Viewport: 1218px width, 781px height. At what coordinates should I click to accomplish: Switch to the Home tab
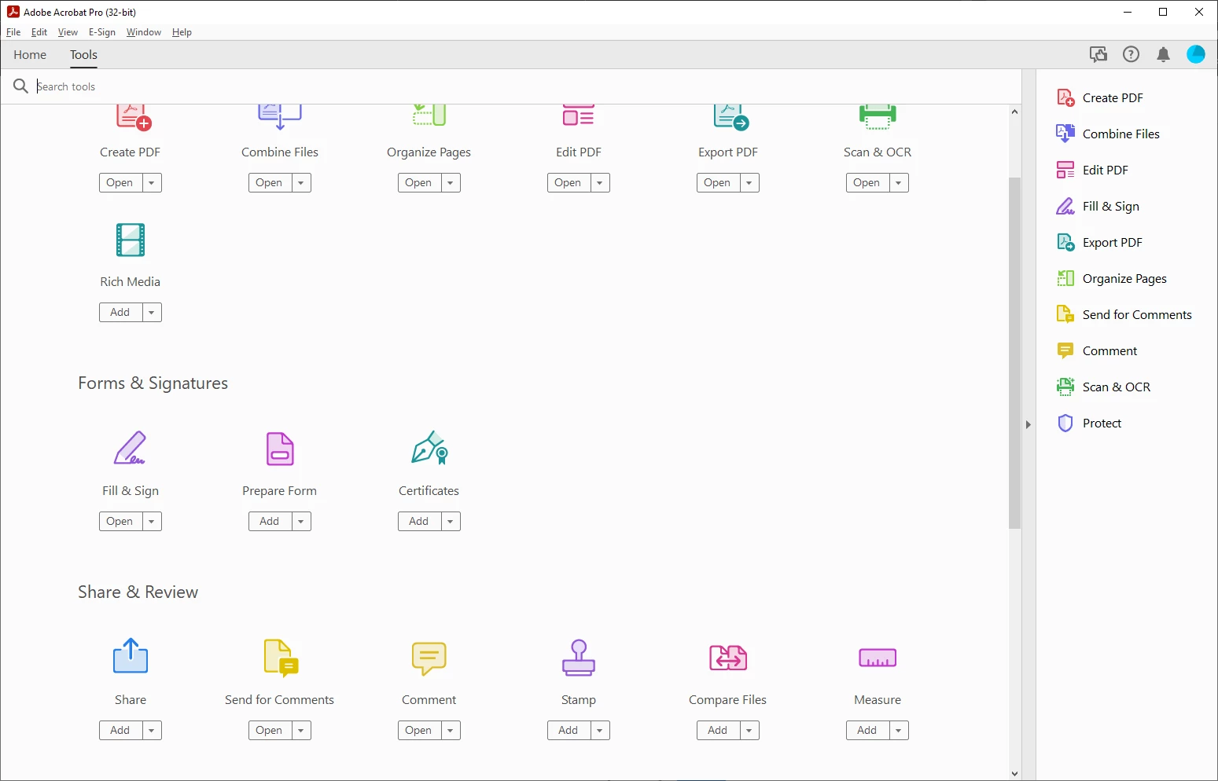[x=30, y=55]
